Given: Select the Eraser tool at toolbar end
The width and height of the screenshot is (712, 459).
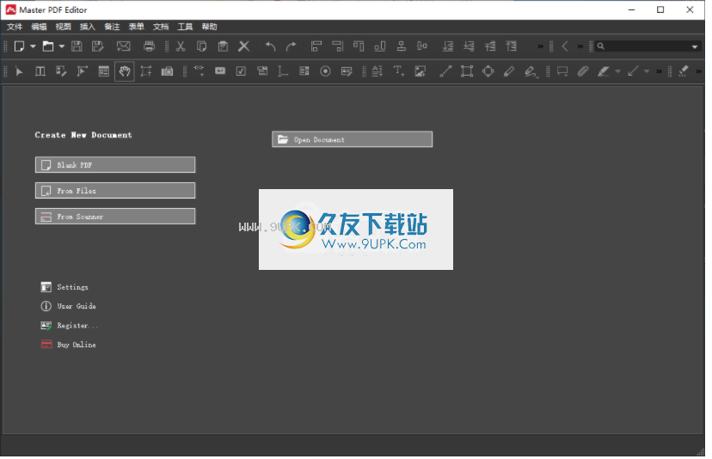Looking at the screenshot, I should 684,71.
